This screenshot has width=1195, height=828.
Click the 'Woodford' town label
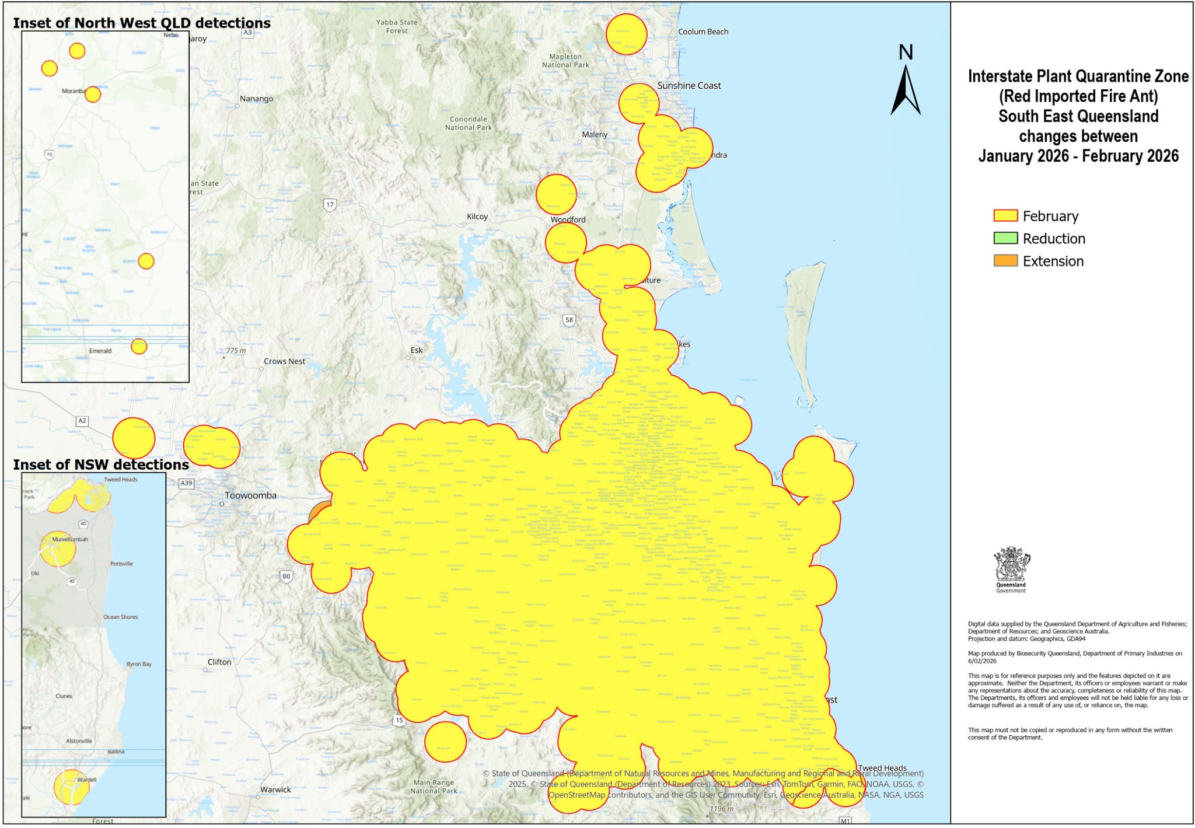point(568,220)
